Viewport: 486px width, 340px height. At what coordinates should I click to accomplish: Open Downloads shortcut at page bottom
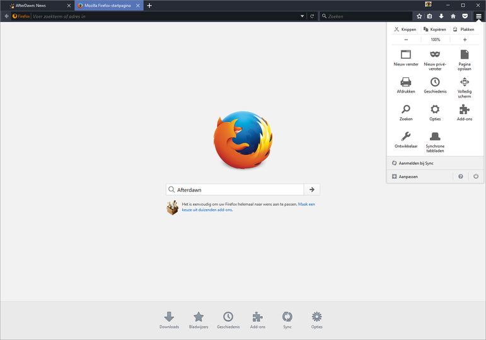point(169,320)
